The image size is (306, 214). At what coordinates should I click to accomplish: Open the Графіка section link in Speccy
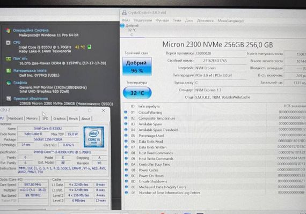point(20,83)
